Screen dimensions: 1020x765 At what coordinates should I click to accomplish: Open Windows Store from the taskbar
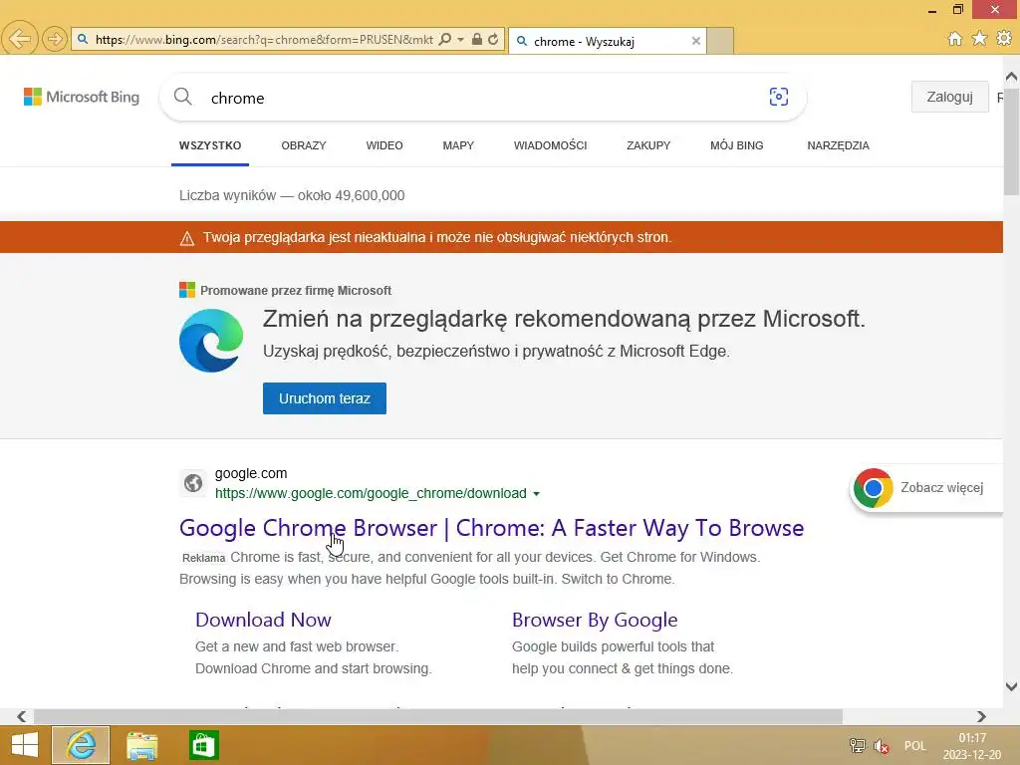[x=203, y=745]
